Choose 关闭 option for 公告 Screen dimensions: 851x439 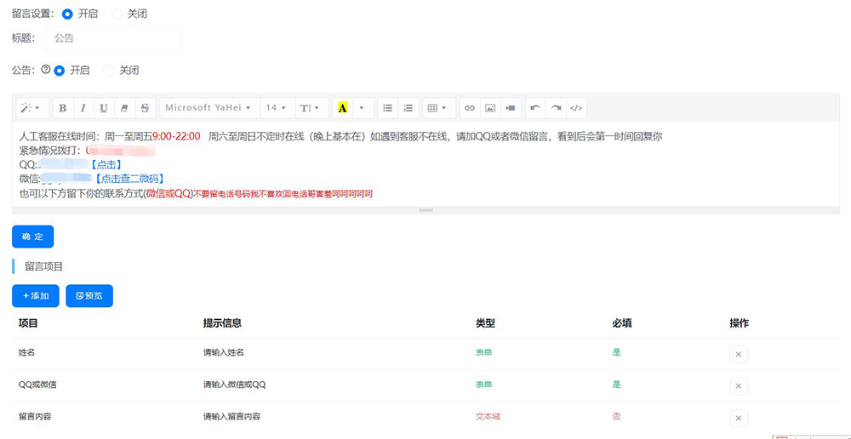[x=109, y=71]
